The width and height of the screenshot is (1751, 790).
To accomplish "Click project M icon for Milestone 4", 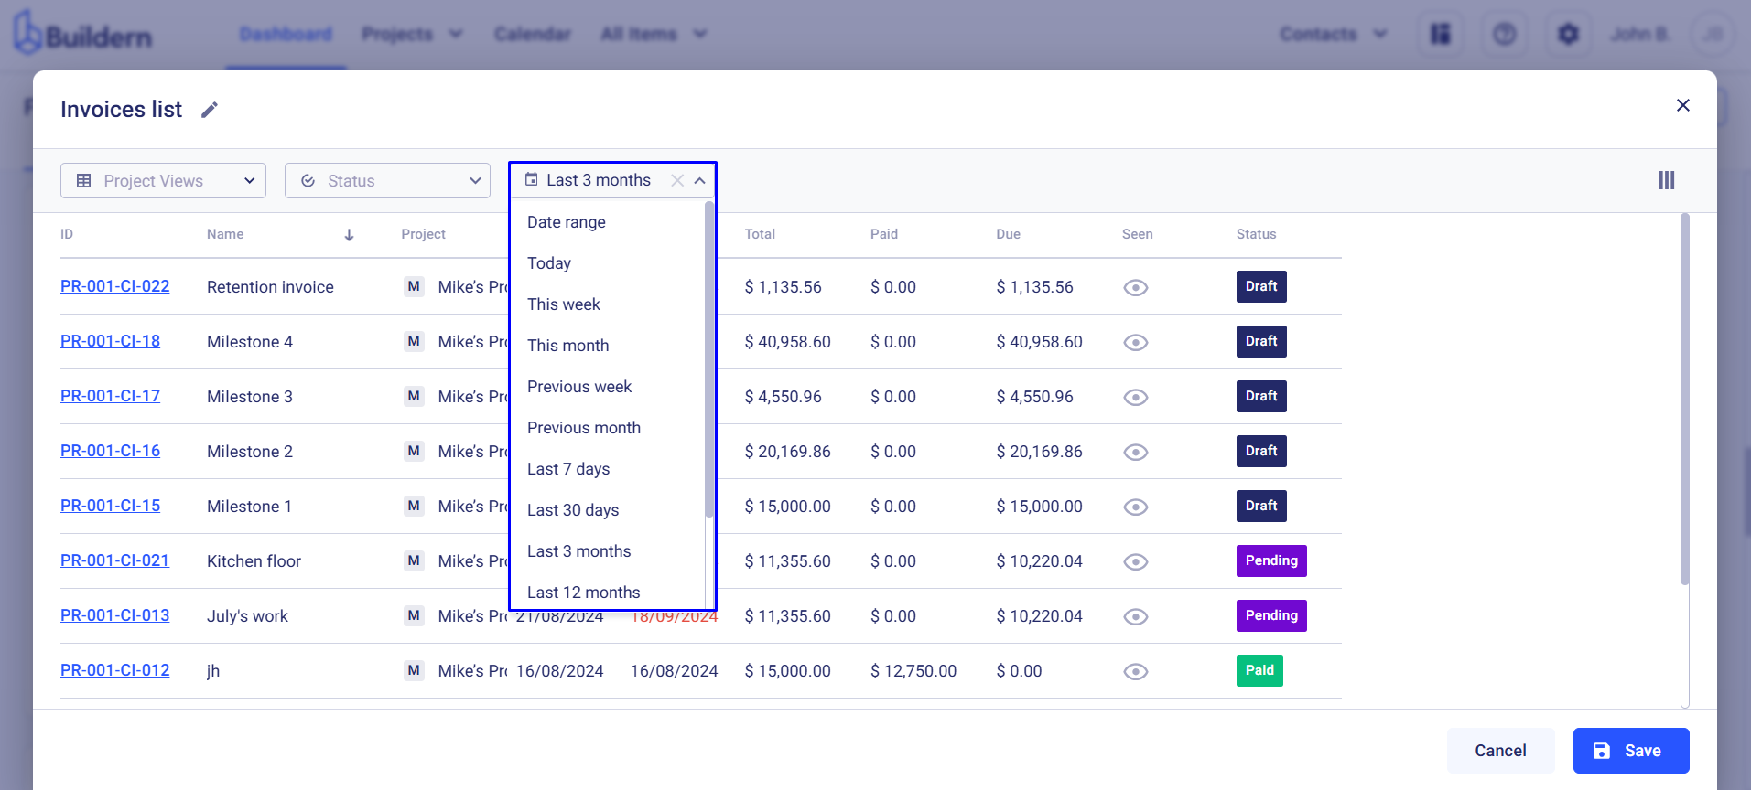I will (414, 341).
